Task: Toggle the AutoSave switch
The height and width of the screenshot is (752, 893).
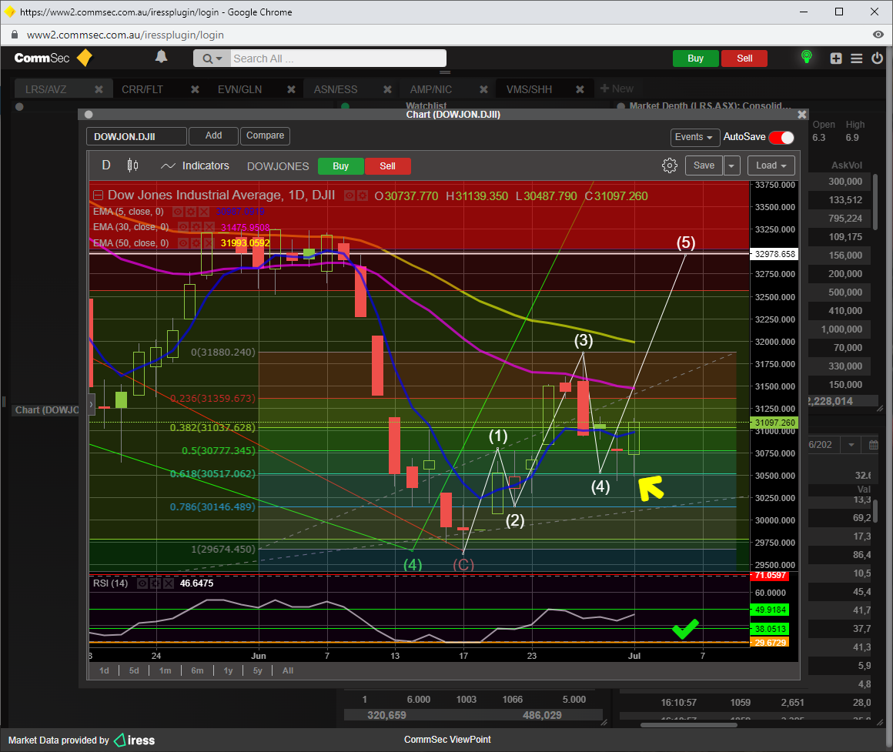Action: pyautogui.click(x=781, y=137)
